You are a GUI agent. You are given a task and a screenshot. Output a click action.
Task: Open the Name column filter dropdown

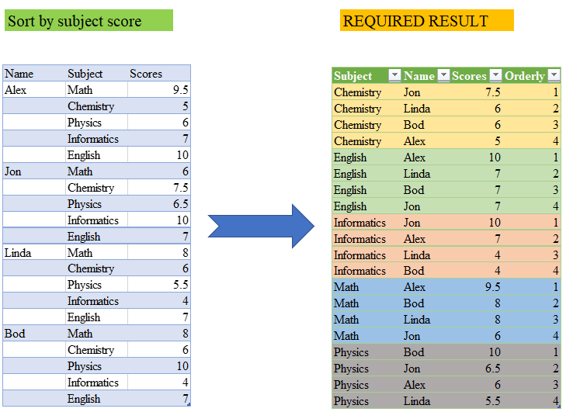443,75
